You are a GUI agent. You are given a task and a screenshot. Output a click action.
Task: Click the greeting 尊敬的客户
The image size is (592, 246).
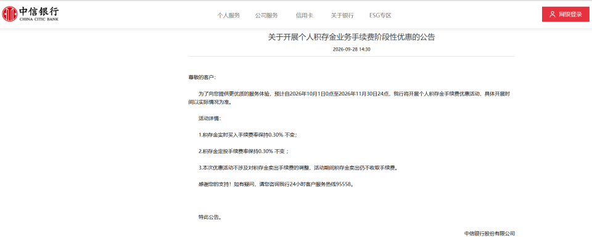203,77
